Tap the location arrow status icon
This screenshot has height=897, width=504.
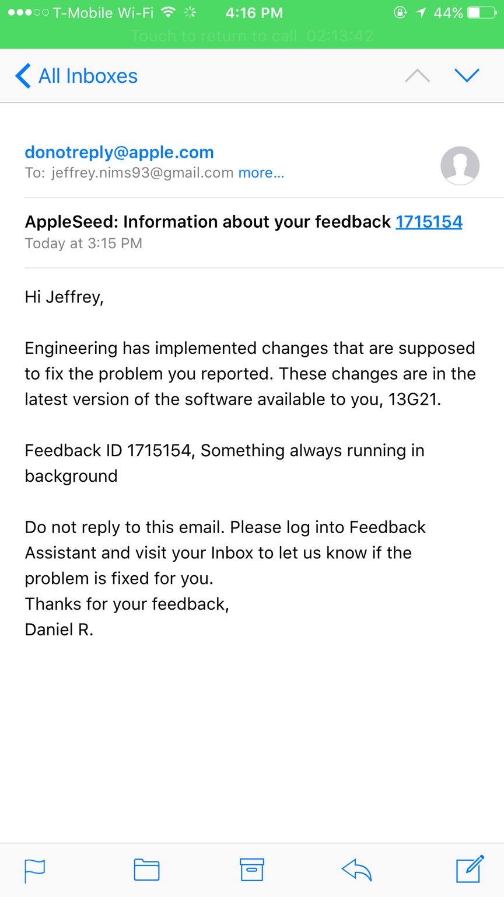tap(421, 12)
